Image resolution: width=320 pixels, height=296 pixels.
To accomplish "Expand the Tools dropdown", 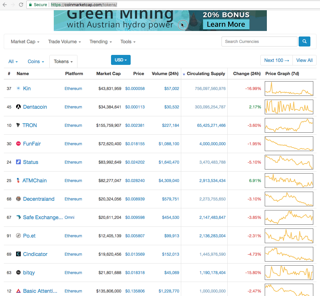I will pyautogui.click(x=128, y=41).
